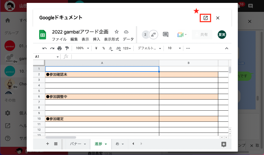The height and width of the screenshot is (155, 264).
Task: Open the name box dropdown arrow
Action: [58, 57]
